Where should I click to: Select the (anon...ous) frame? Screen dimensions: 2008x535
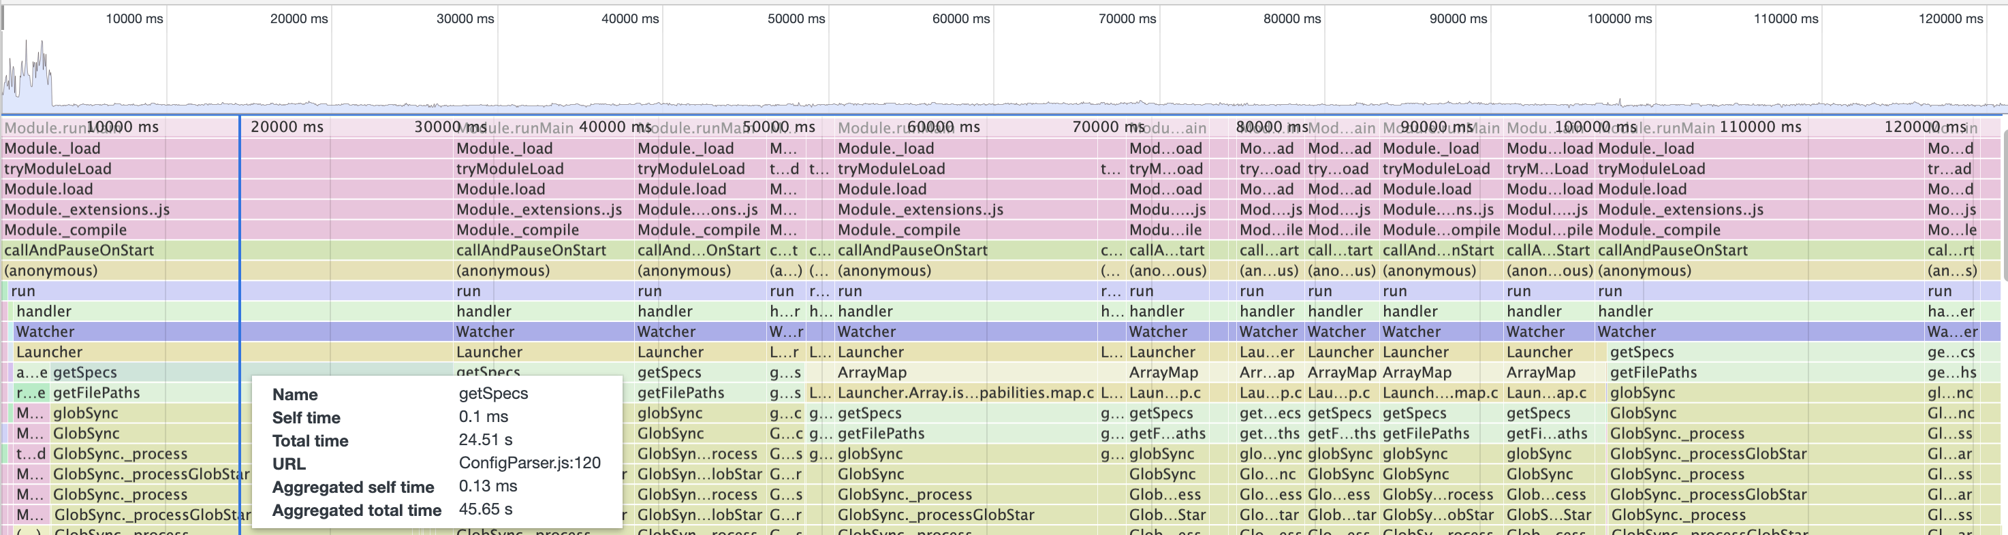pos(1548,270)
